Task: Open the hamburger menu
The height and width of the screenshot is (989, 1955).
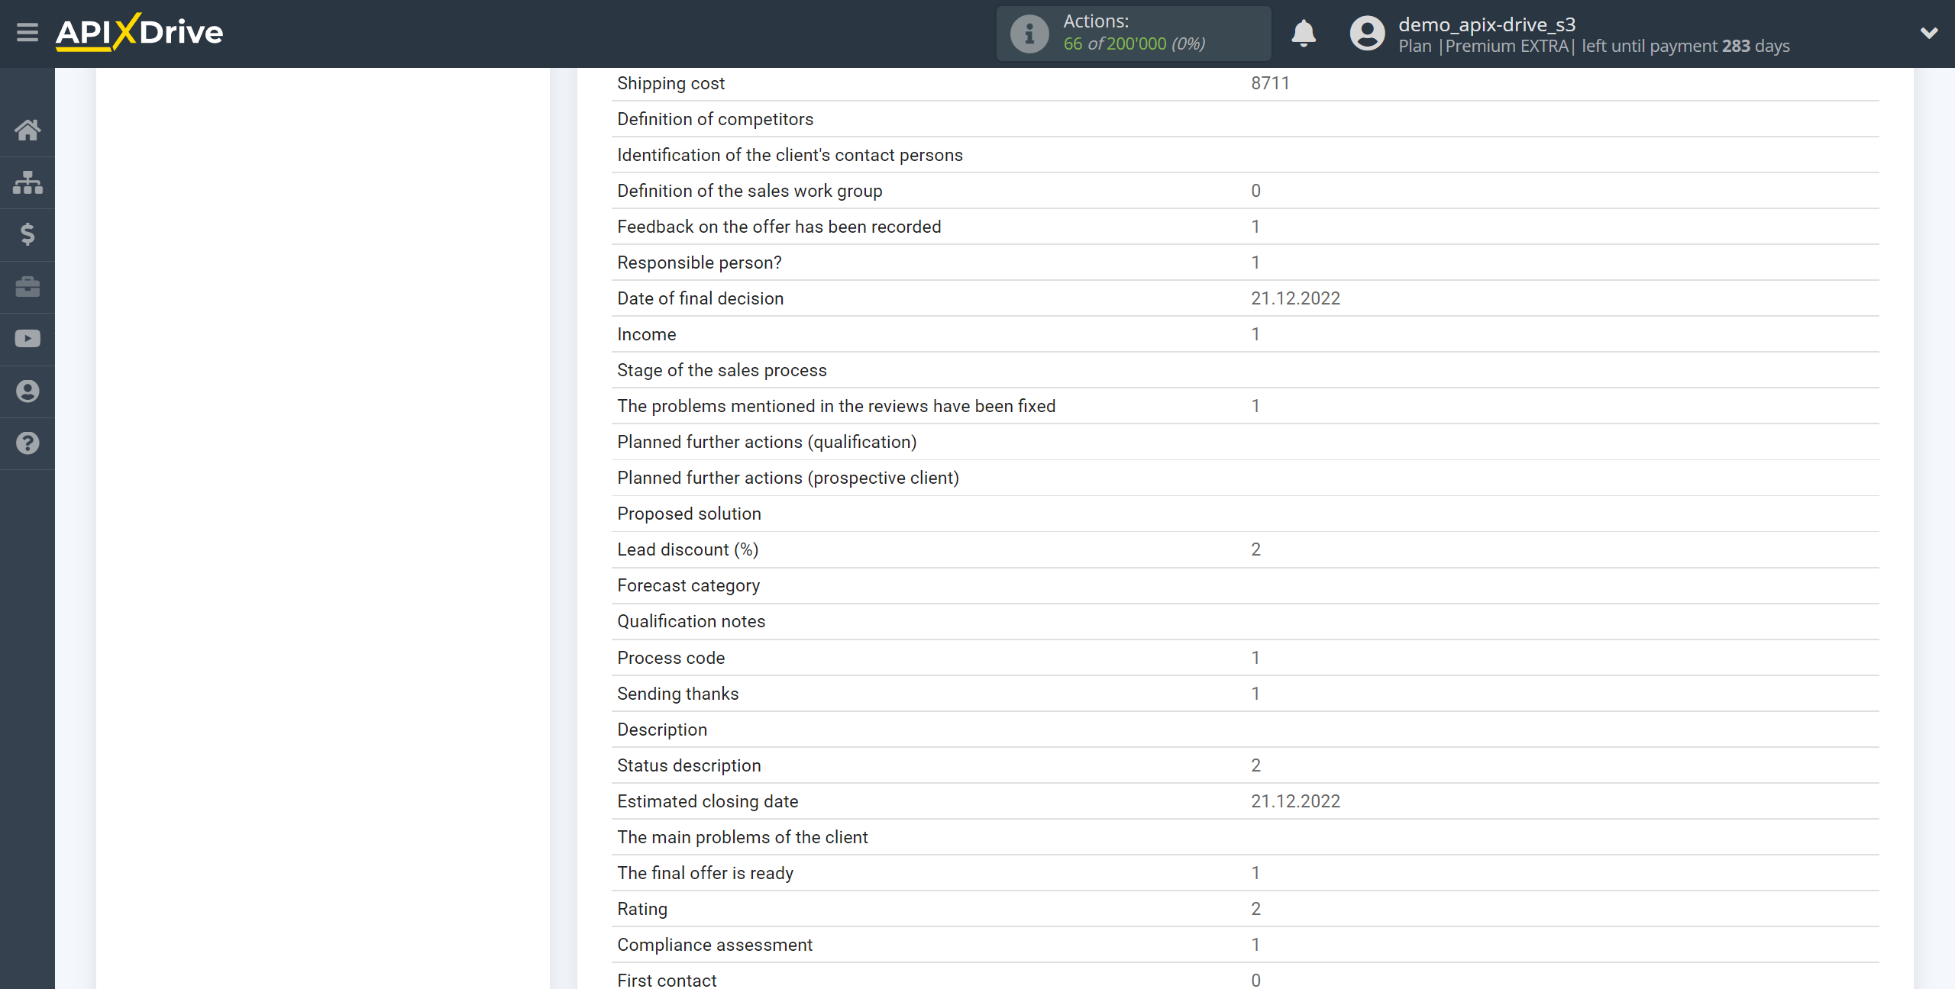Action: pyautogui.click(x=27, y=33)
